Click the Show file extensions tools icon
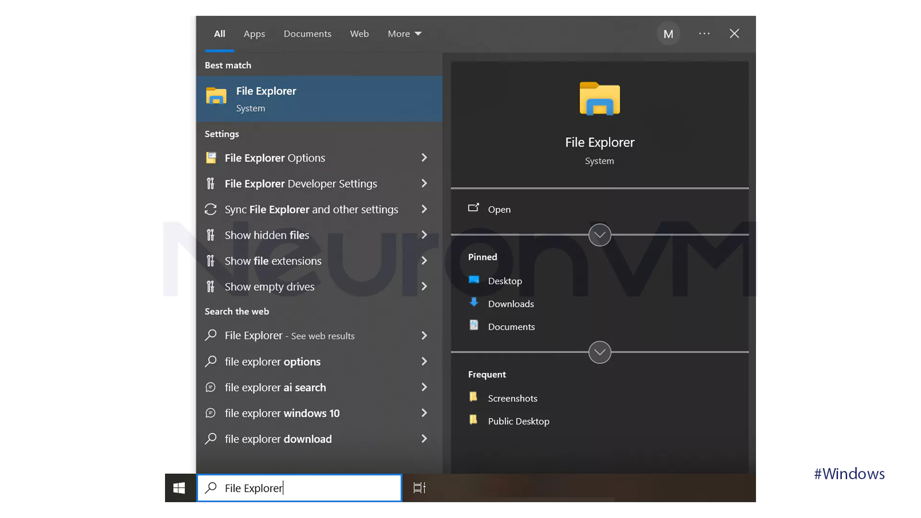The width and height of the screenshot is (921, 518). (211, 260)
